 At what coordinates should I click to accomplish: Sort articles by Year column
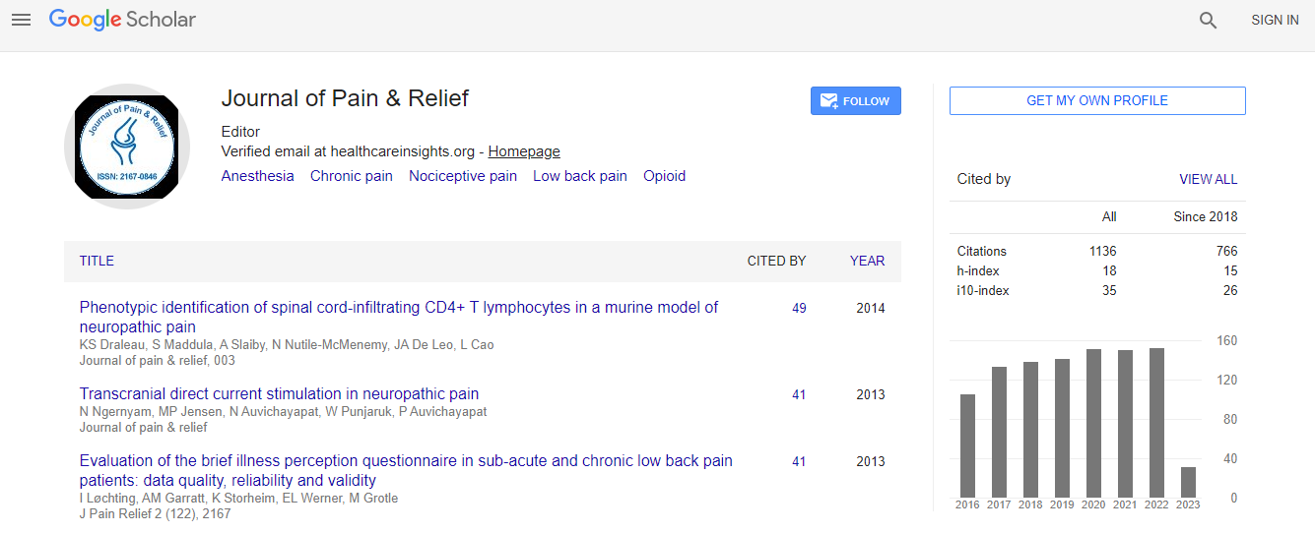tap(867, 261)
